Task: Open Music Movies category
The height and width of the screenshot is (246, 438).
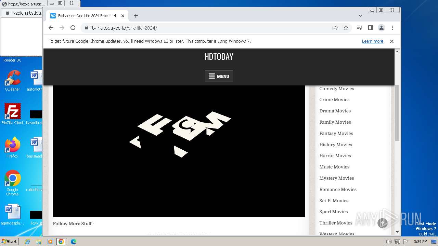Action: 334,167
